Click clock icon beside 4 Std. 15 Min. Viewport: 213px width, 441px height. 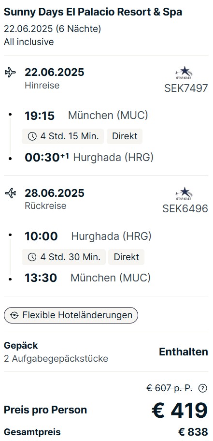[x=32, y=136]
